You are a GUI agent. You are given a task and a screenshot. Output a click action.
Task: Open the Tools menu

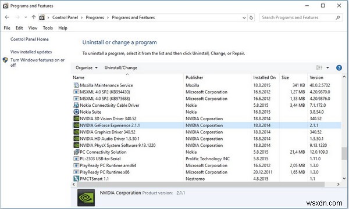click(48, 28)
